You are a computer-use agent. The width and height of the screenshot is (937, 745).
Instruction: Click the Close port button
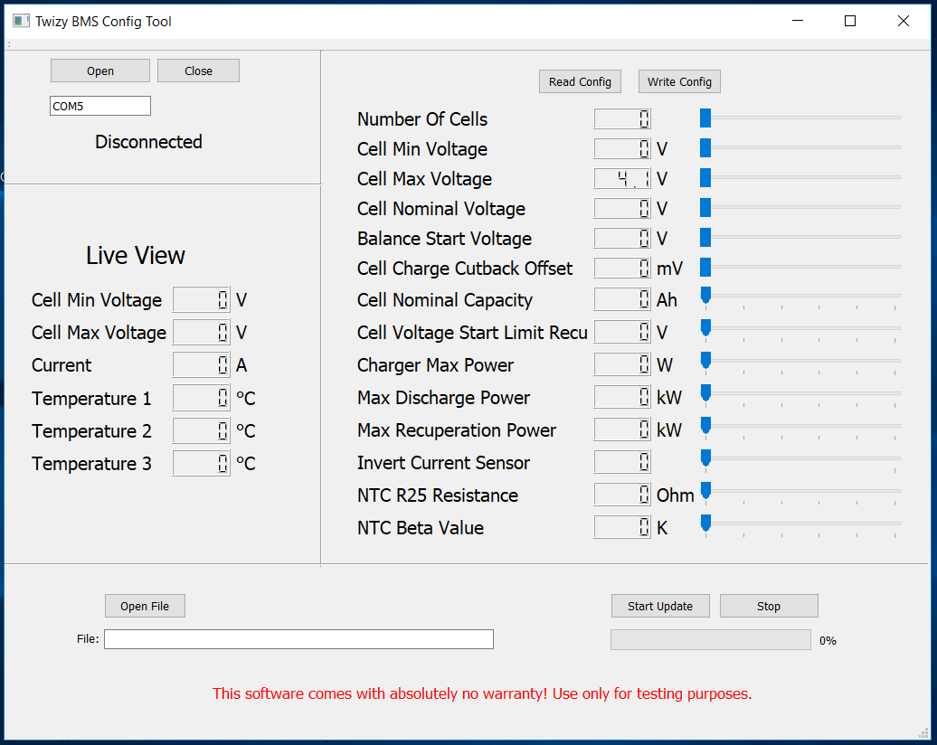198,71
